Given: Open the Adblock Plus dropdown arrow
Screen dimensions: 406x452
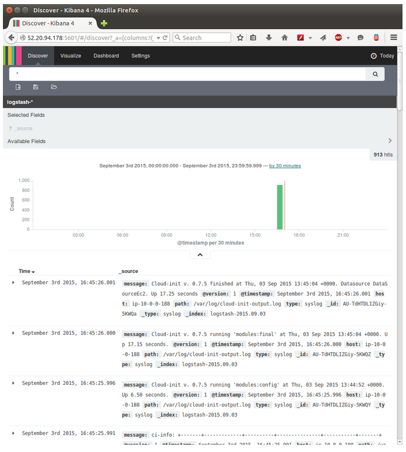Looking at the screenshot, I should [x=348, y=38].
